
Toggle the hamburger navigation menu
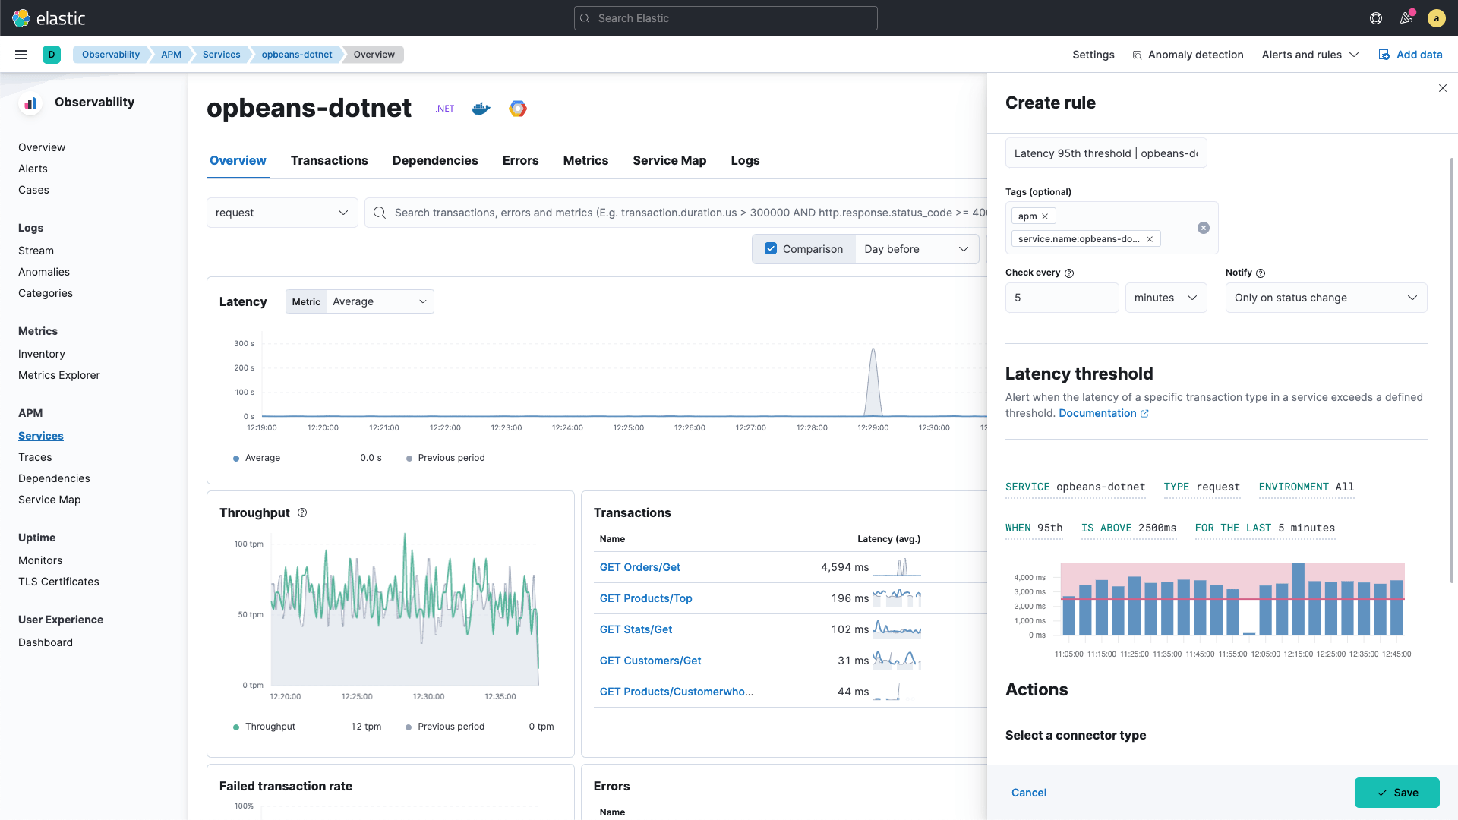point(21,55)
